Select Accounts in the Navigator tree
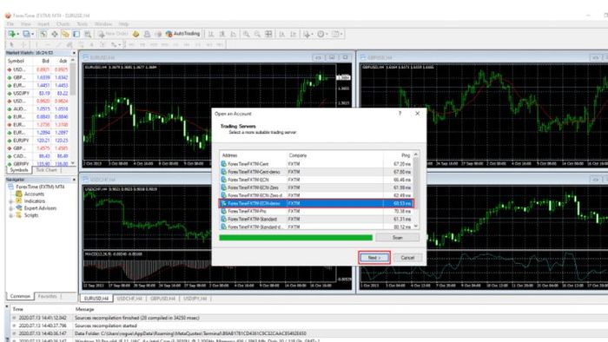This screenshot has width=608, height=342. pos(34,194)
